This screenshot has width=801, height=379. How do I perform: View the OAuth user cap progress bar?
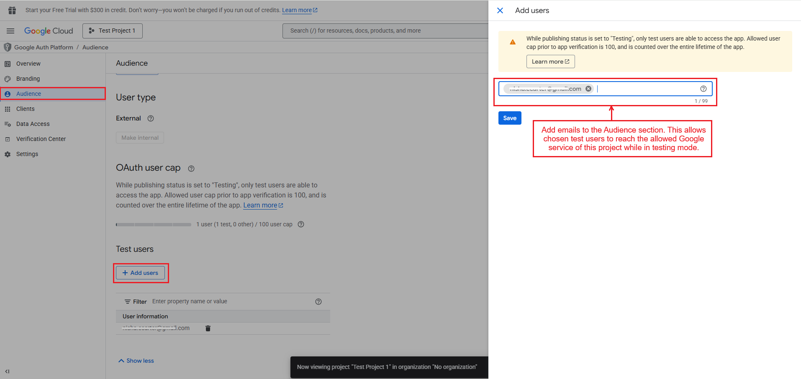[x=154, y=225]
